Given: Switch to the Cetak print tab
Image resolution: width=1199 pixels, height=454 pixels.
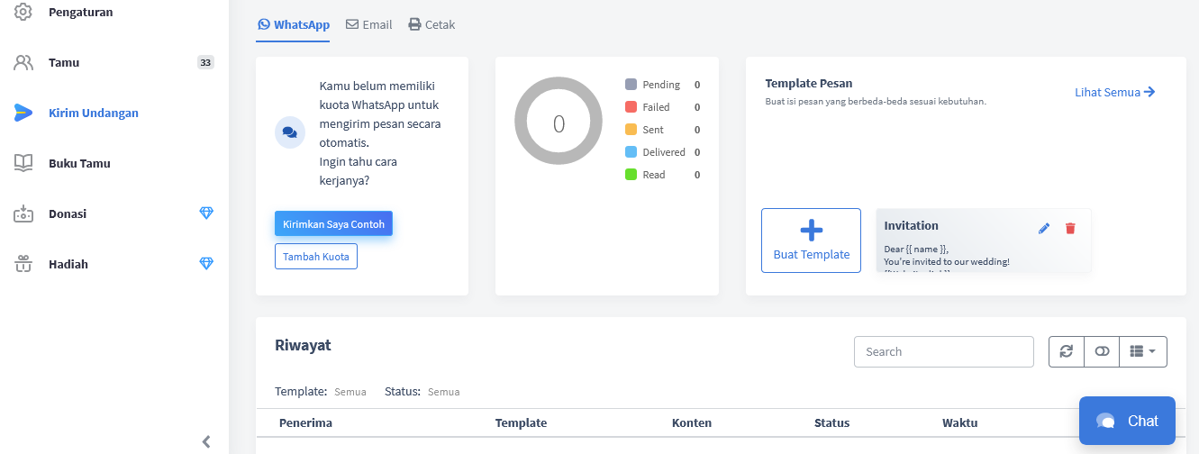Looking at the screenshot, I should click(x=431, y=25).
